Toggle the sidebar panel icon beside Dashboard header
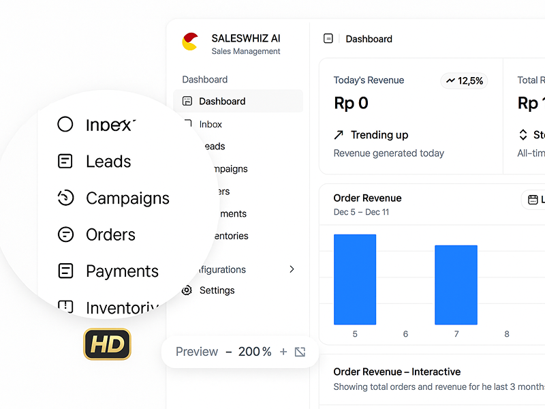 (328, 39)
